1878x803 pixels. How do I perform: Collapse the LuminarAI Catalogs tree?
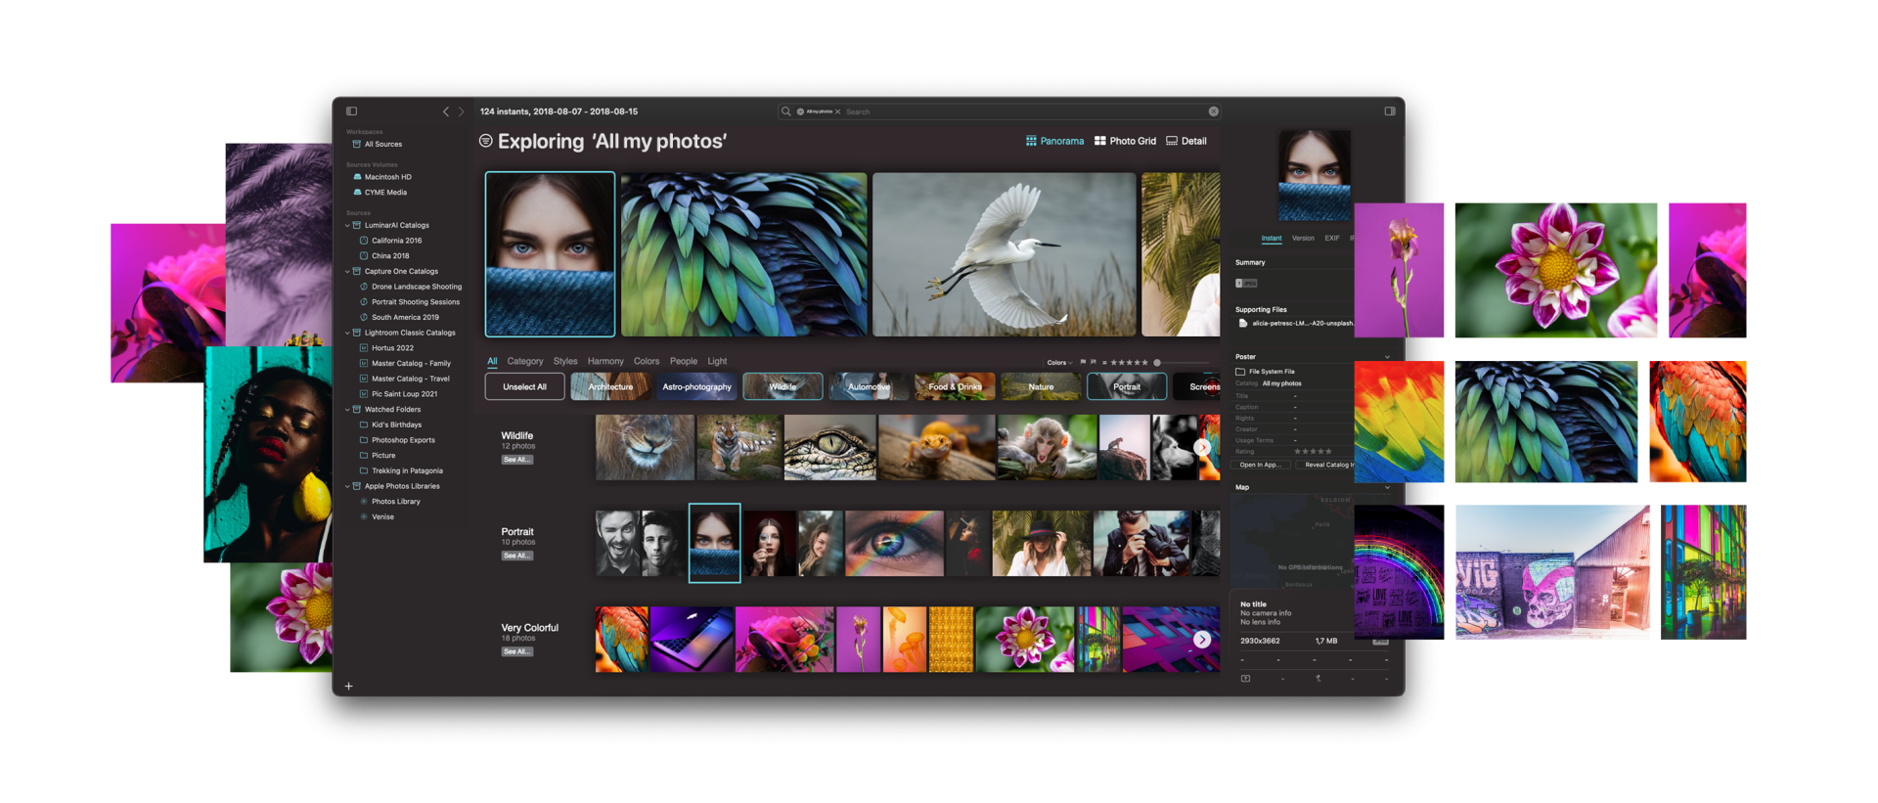coord(347,225)
